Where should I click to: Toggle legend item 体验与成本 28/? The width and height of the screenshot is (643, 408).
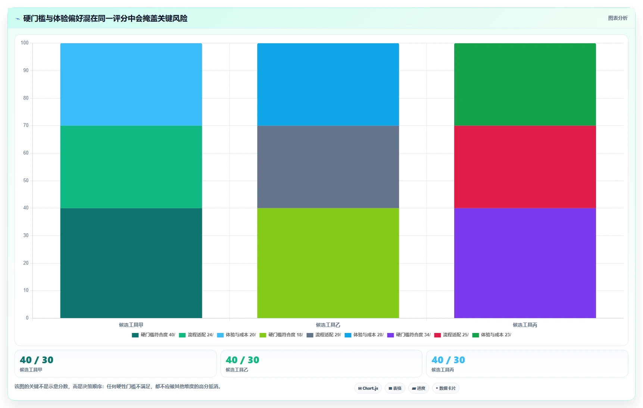364,335
